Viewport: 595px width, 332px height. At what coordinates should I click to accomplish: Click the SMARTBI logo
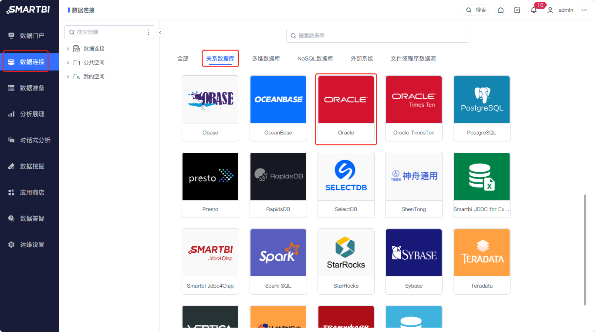(x=28, y=10)
